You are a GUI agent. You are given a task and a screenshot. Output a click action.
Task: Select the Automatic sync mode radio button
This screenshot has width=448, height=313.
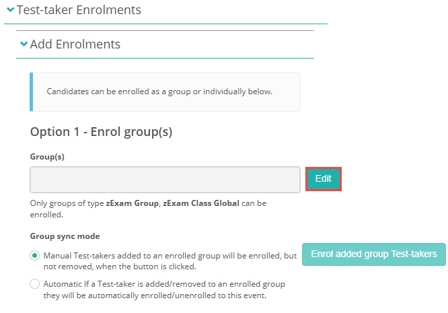coord(35,284)
